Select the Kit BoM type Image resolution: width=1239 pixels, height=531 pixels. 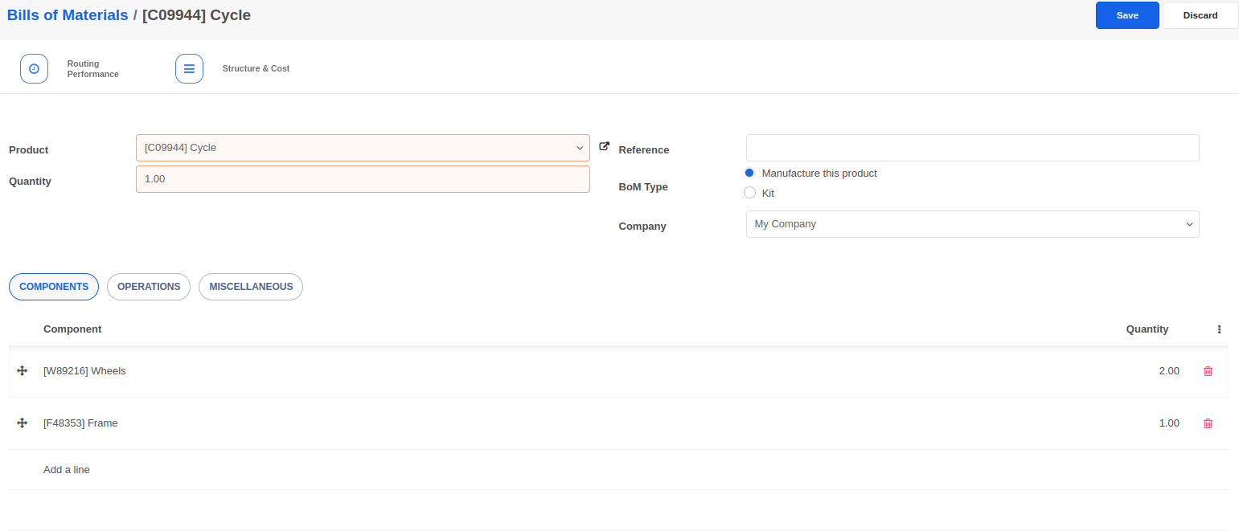pos(749,193)
